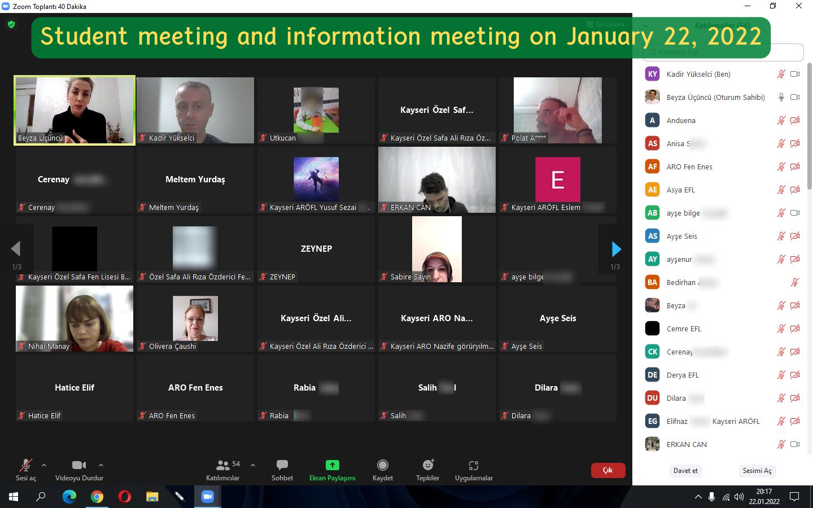Screen dimensions: 813x508
Task: Leave meeting with red Çık button
Action: pos(608,470)
